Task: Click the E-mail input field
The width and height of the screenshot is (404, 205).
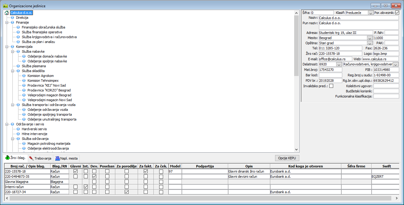Action: point(335,59)
